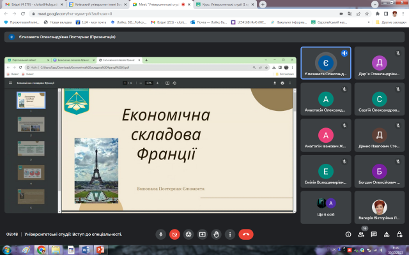This screenshot has width=409, height=255.
Task: Raise hand in the meeting
Action: coord(217,234)
